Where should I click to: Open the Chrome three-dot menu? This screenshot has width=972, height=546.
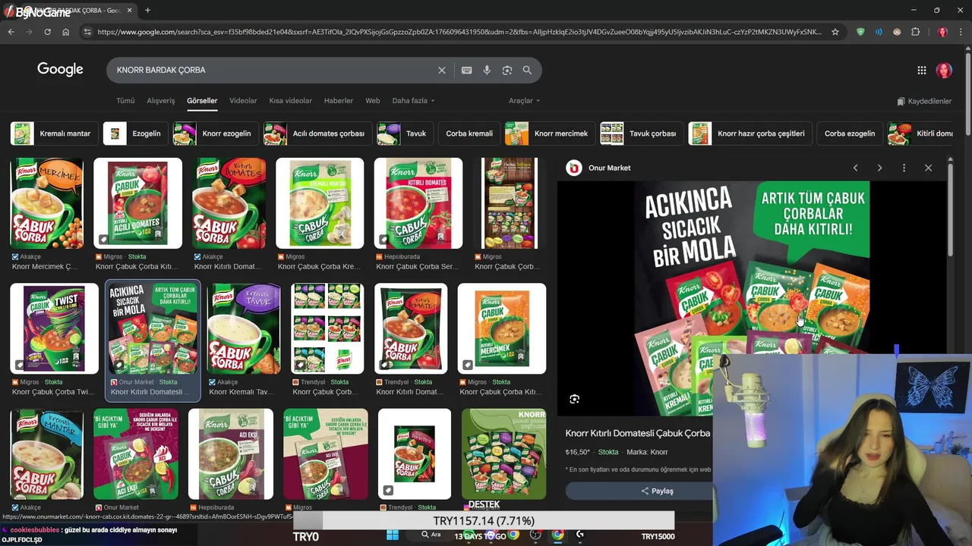[961, 32]
